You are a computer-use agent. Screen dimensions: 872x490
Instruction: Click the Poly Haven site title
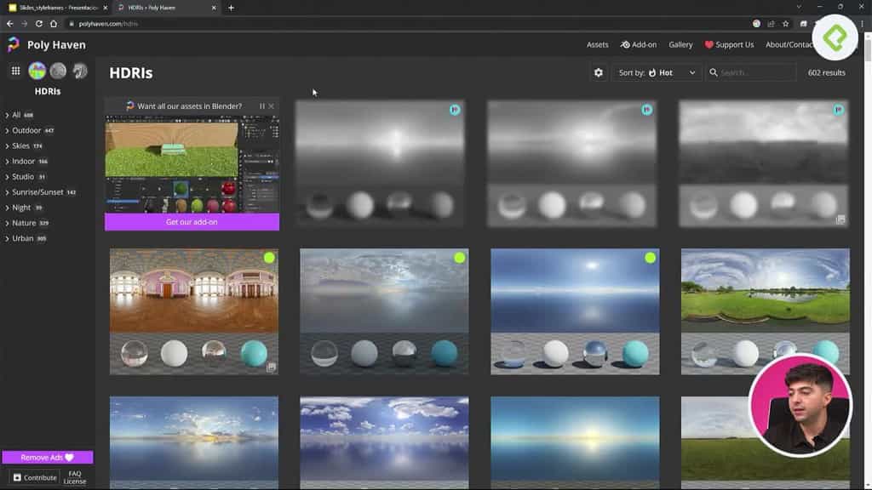56,45
